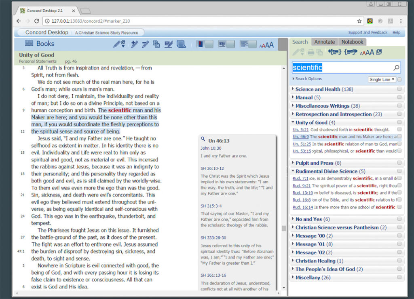This screenshot has height=299, width=414.
Task: Copy selection with main toolbar copy icon
Action: (x=156, y=44)
